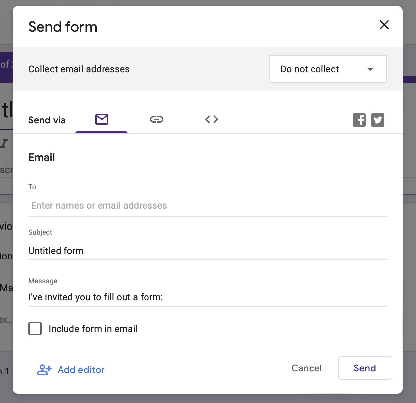The image size is (416, 403).
Task: Click the "Send via" label
Action: (x=47, y=120)
